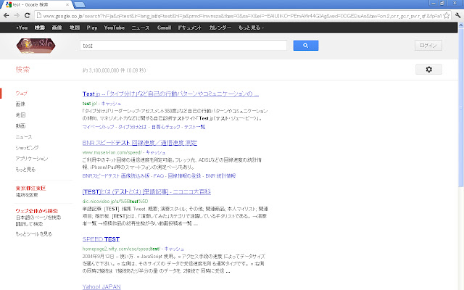Open the SPEED TEST result link
The height and width of the screenshot is (290, 464).
coord(101,239)
